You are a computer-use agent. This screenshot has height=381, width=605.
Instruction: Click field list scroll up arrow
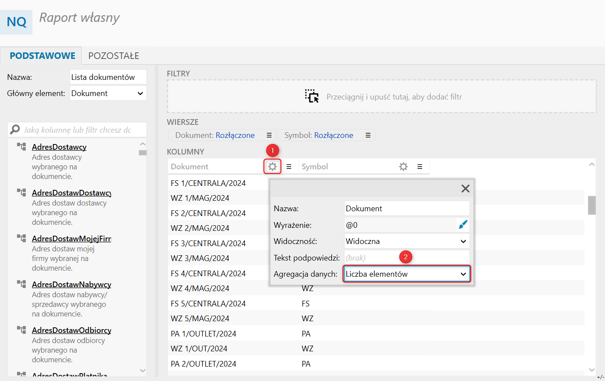[x=142, y=144]
